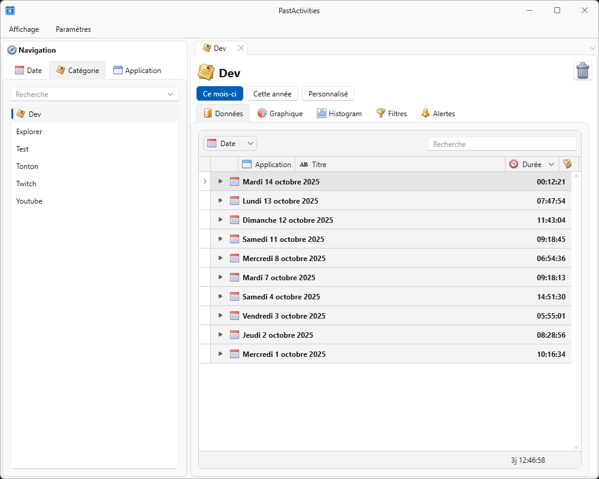Choose the Personnalisé period button
This screenshot has width=599, height=479.
pyautogui.click(x=328, y=93)
